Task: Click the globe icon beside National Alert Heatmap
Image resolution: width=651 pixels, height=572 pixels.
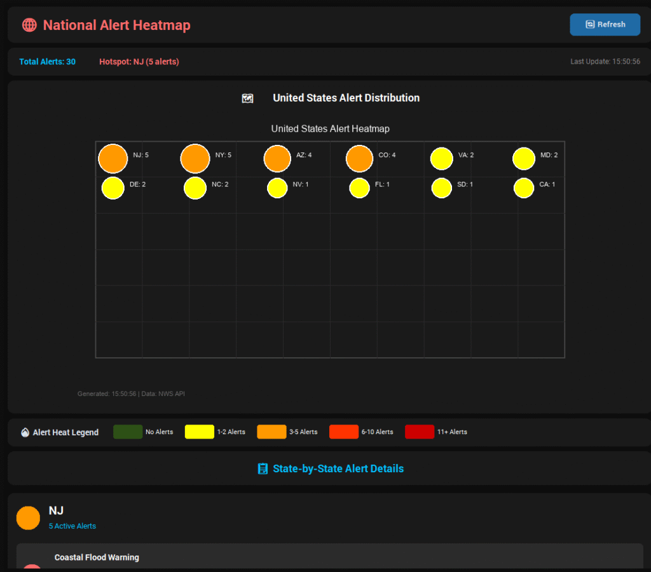Action: (29, 25)
